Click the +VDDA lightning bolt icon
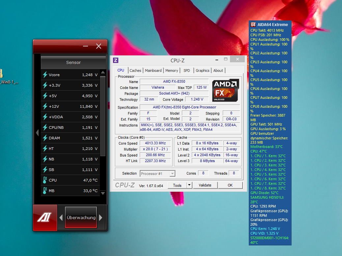The image size is (342, 256). 45,117
